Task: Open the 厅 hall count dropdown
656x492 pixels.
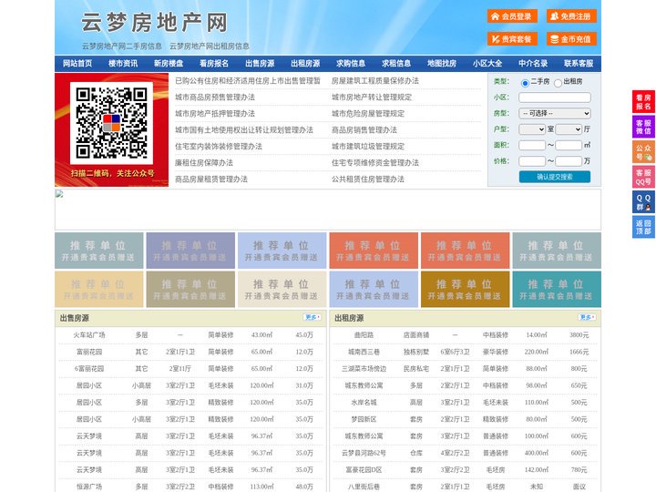Action: point(569,129)
